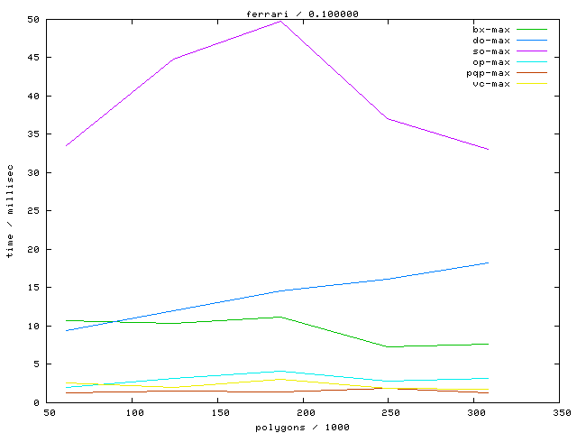The image size is (577, 433).
Task: Click the bx-max green legend line sample
Action: 532,30
